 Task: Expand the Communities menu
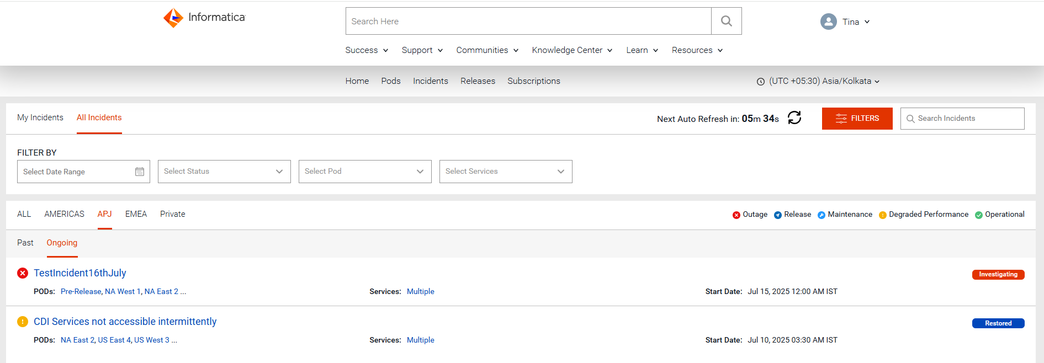(487, 50)
